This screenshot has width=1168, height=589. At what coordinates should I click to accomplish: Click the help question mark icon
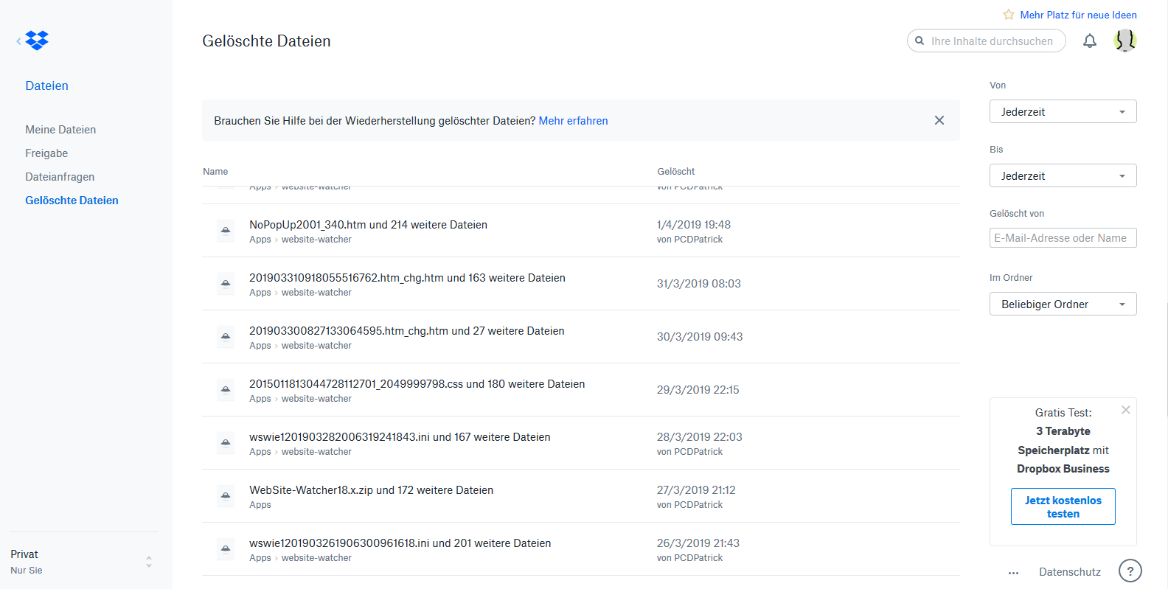[x=1130, y=571]
